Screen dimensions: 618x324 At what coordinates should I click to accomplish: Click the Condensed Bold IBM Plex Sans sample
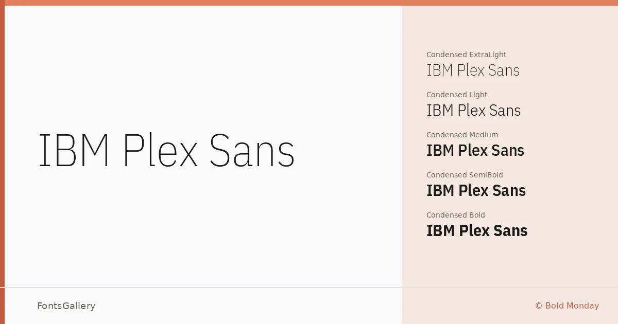tap(477, 230)
